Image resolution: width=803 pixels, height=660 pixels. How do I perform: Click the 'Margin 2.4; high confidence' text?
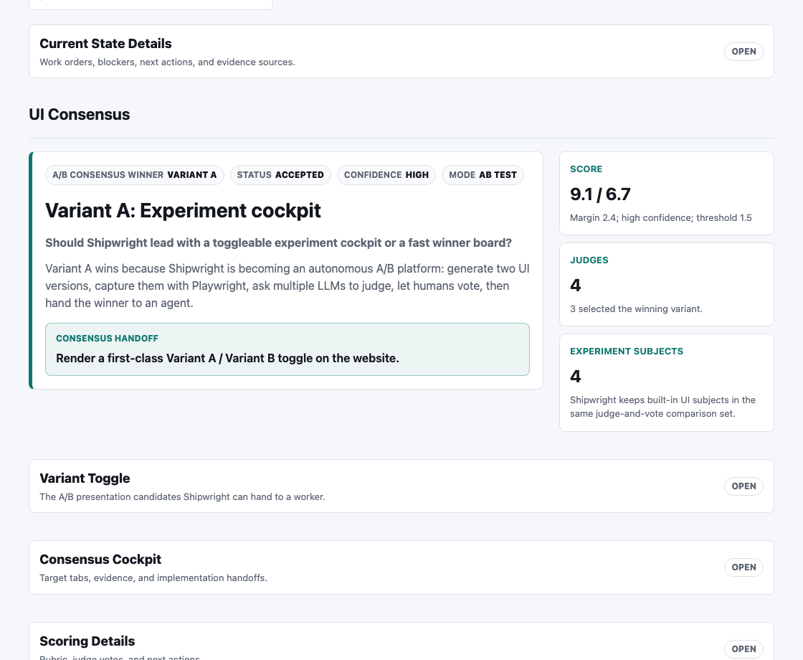(x=660, y=218)
